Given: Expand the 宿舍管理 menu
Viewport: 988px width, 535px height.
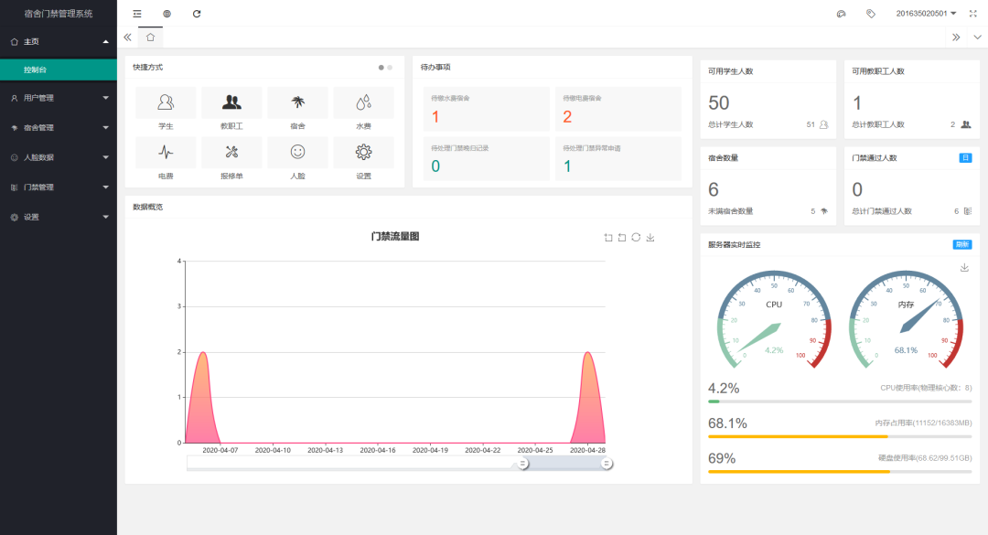Looking at the screenshot, I should [x=59, y=127].
